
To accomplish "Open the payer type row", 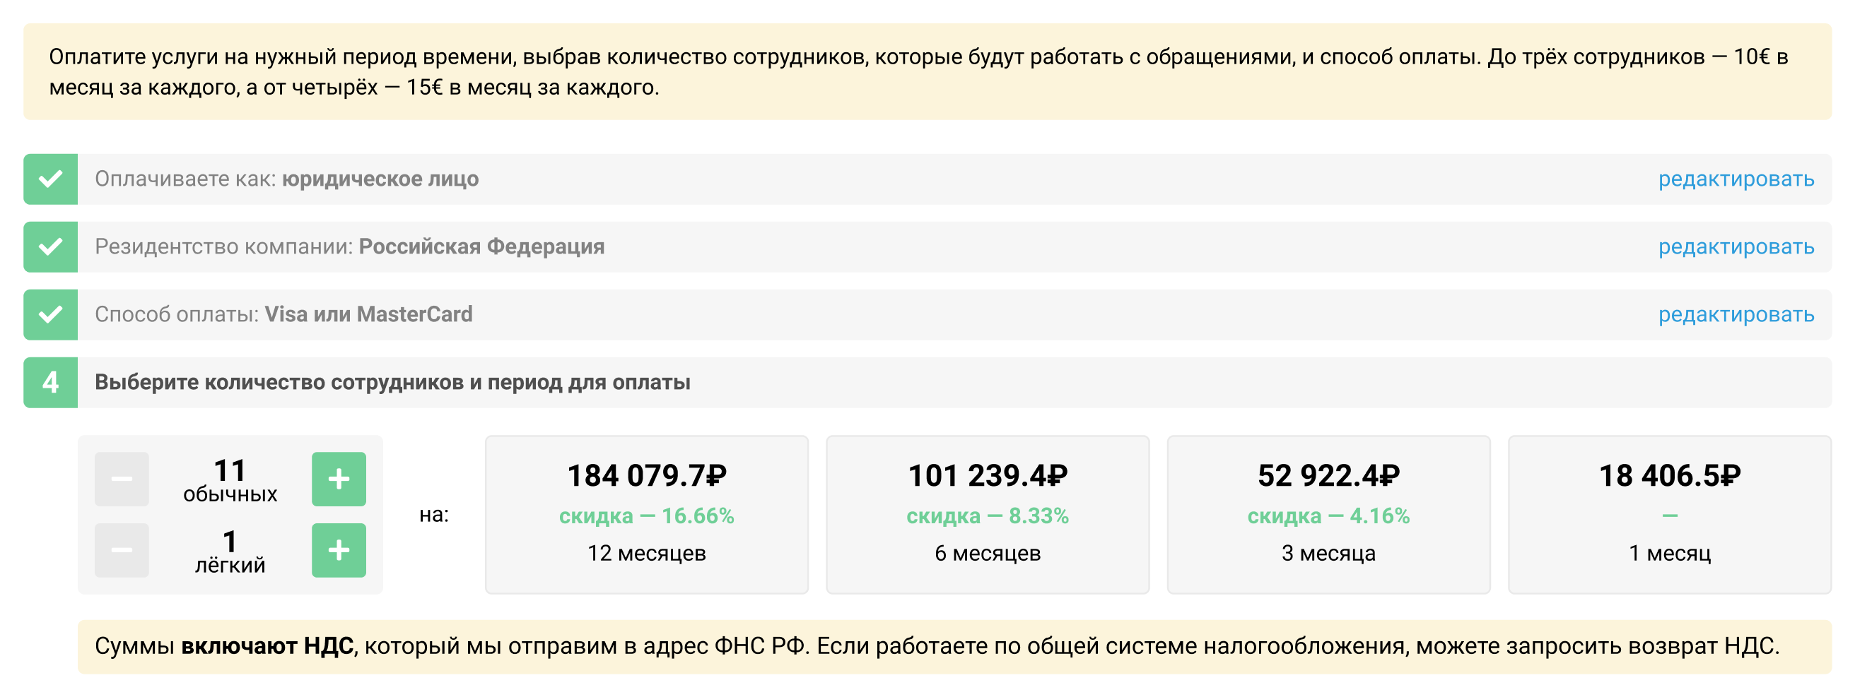I will pos(927,179).
